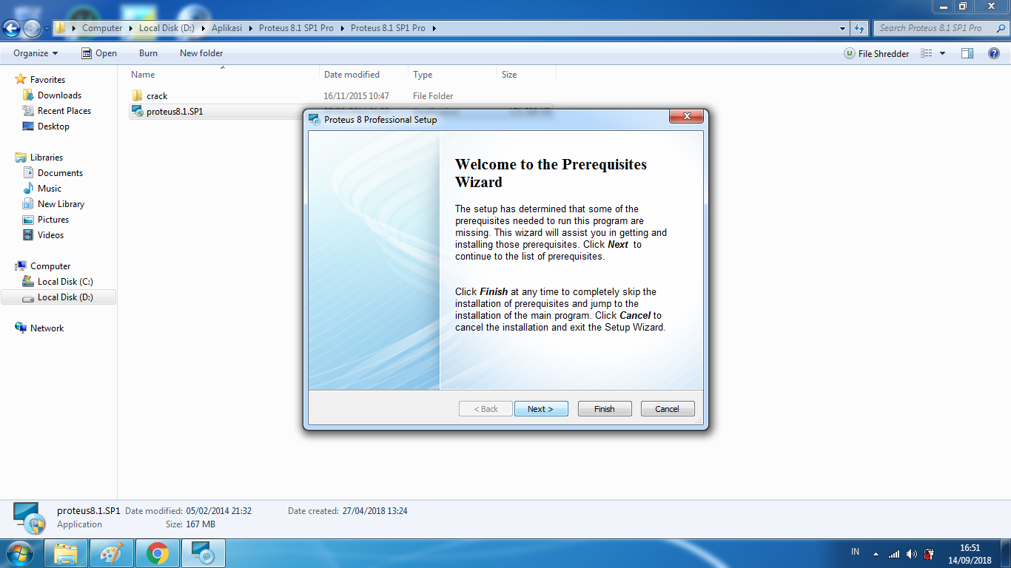The height and width of the screenshot is (568, 1011).
Task: Open Desktop in the navigation pane
Action: [x=53, y=126]
